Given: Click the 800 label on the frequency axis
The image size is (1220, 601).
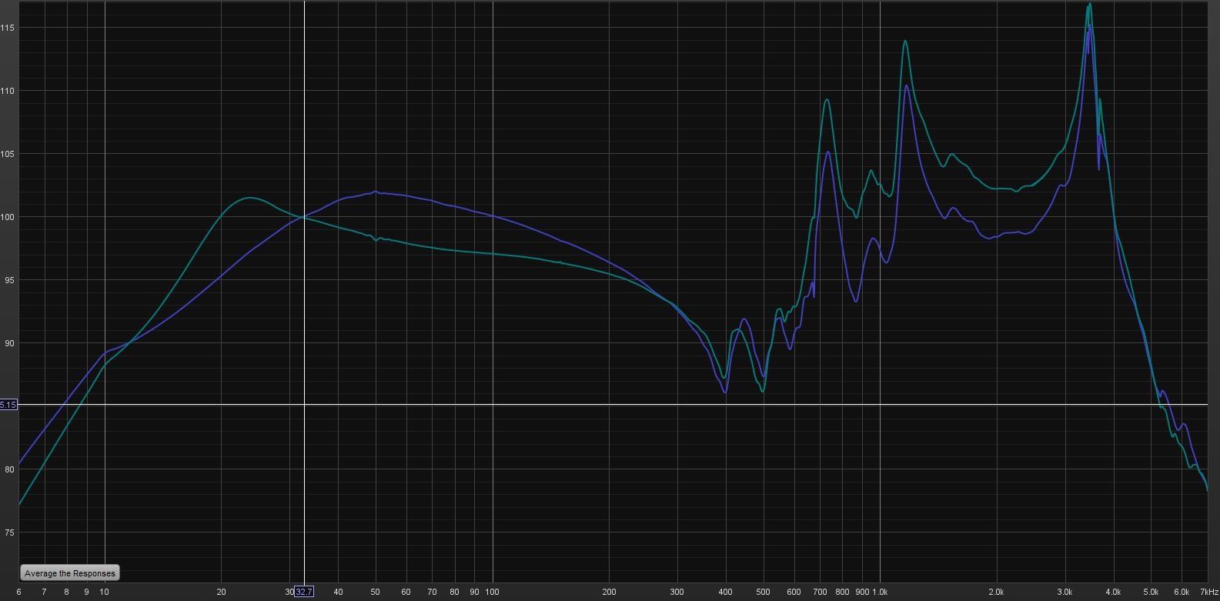Looking at the screenshot, I should coord(843,592).
